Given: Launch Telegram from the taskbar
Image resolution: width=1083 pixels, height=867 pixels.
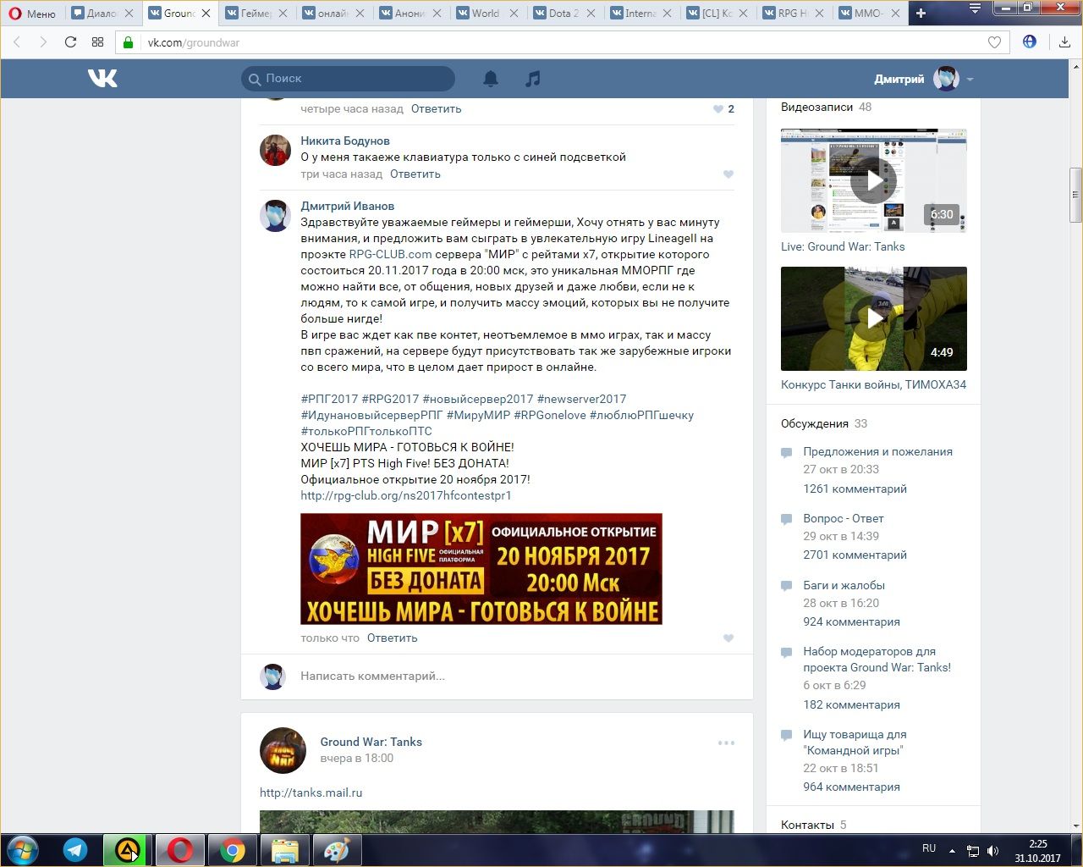Looking at the screenshot, I should pyautogui.click(x=75, y=849).
